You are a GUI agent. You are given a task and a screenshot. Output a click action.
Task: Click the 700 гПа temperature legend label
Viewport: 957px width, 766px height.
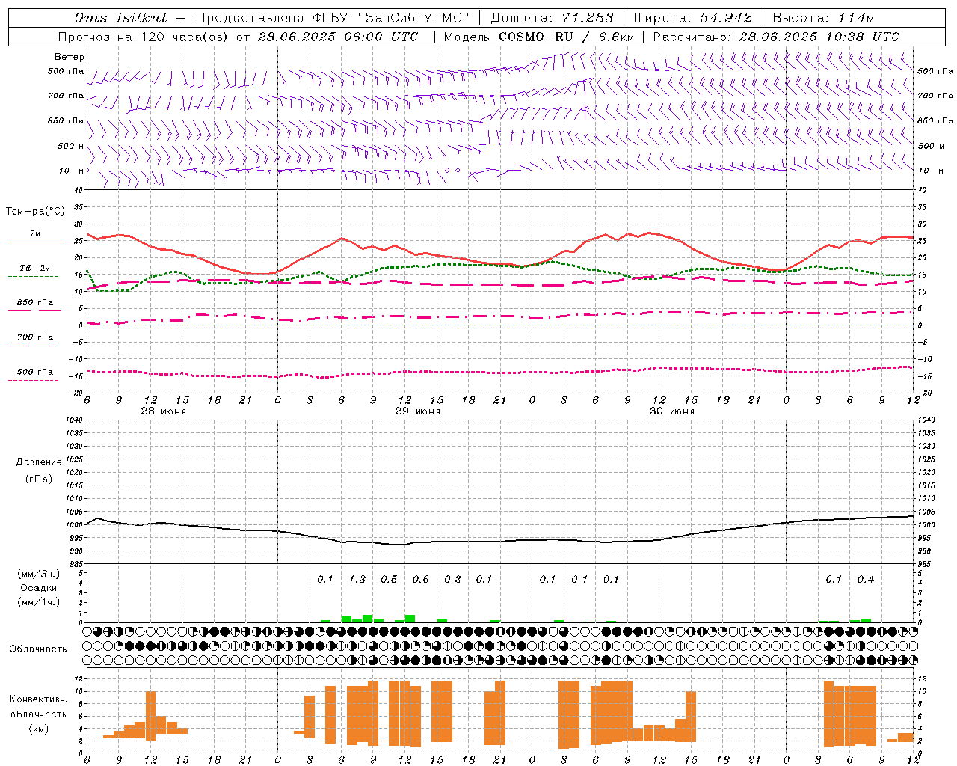click(x=35, y=337)
